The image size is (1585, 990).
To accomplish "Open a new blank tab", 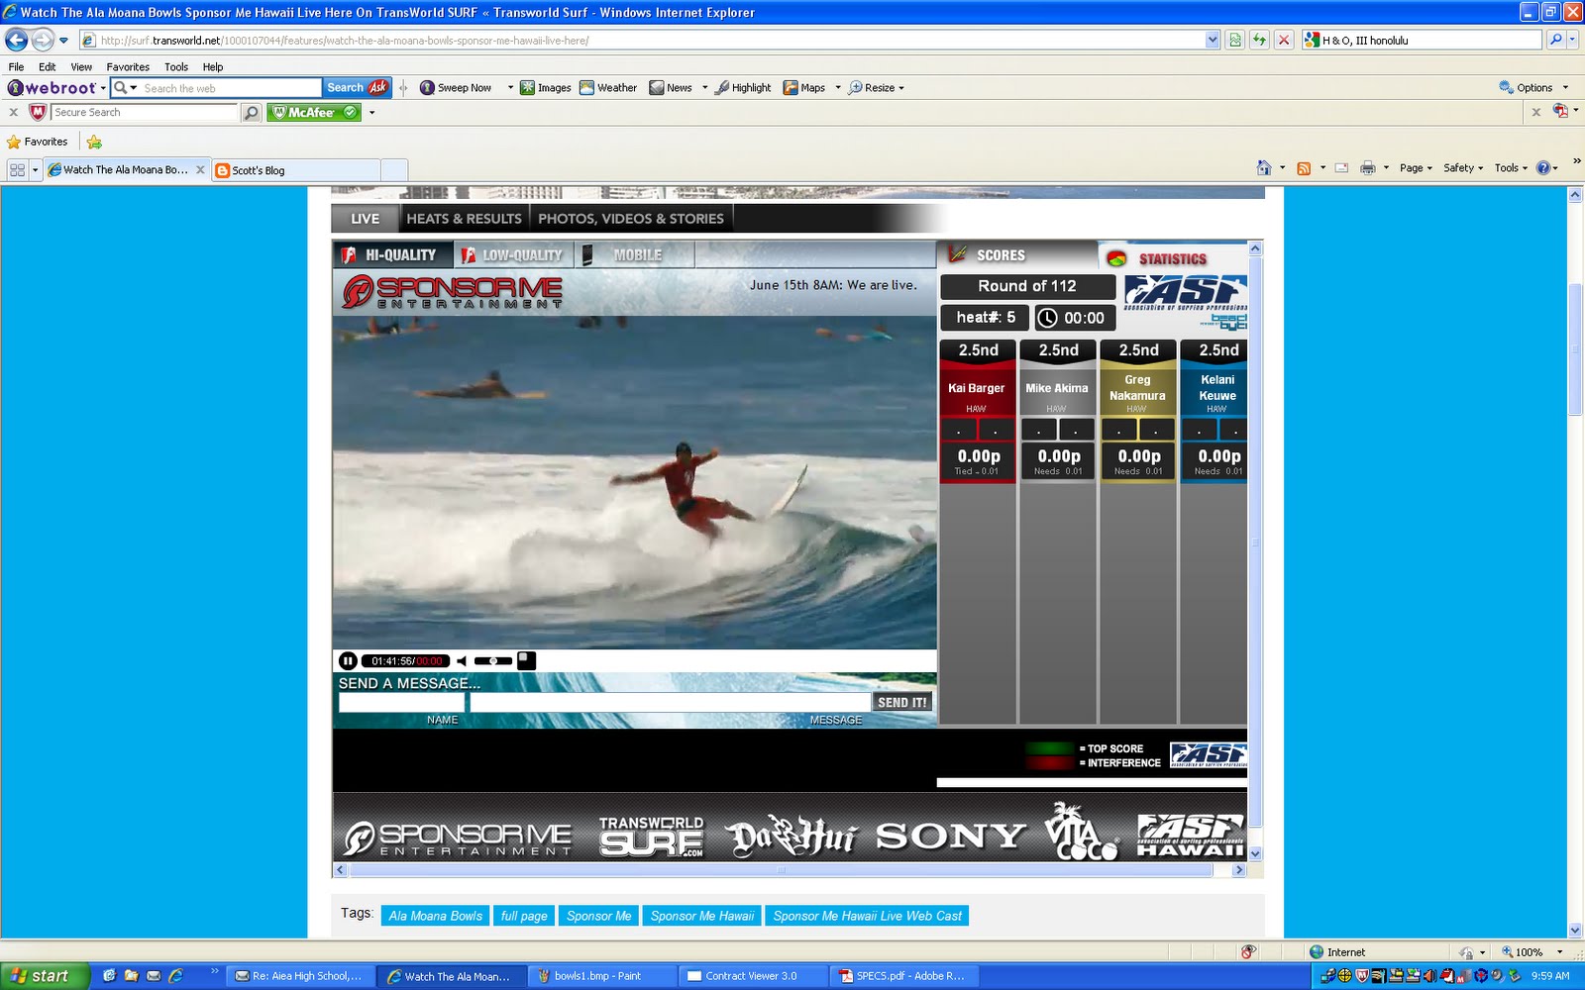I will pyautogui.click(x=393, y=170).
